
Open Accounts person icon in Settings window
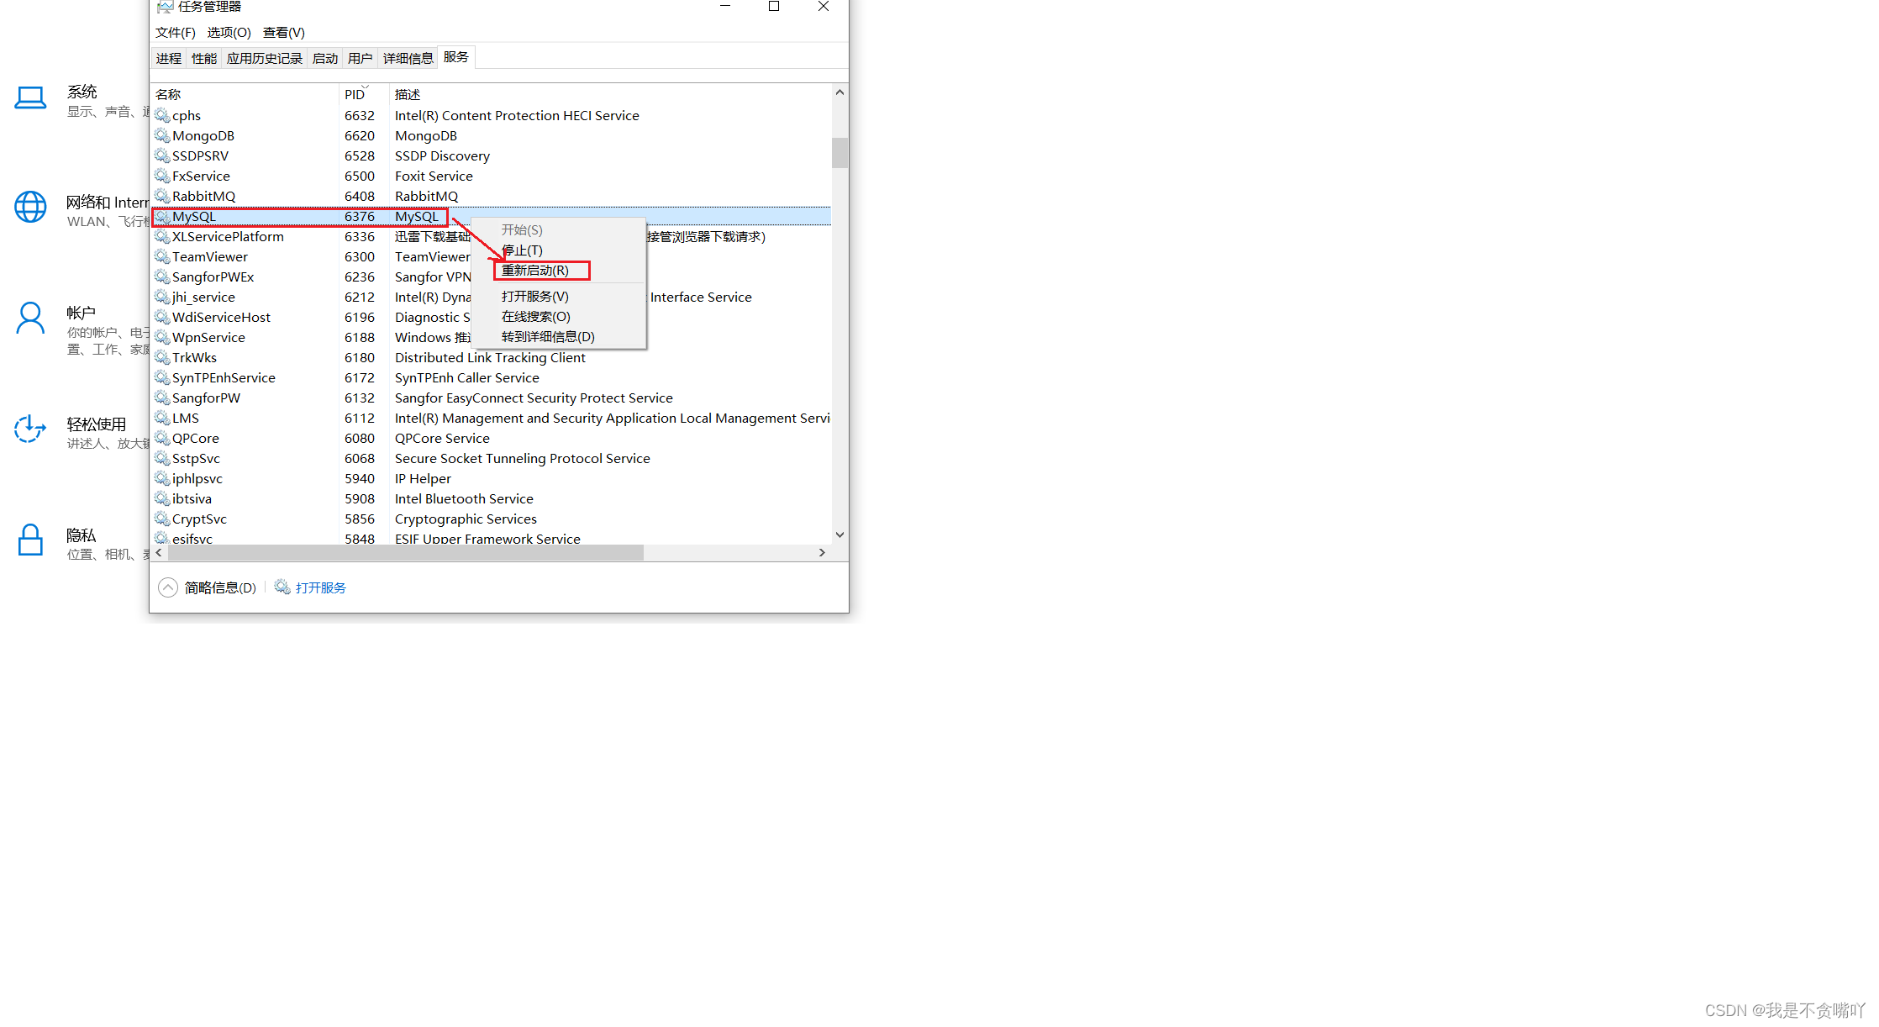tap(30, 319)
